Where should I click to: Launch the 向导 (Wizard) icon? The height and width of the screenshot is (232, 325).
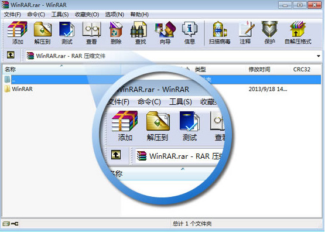[x=165, y=33]
